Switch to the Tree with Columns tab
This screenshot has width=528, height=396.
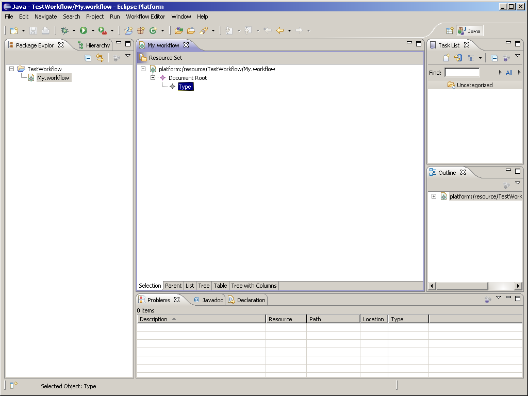[x=254, y=286]
